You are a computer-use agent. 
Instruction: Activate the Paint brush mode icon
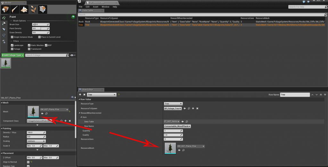point(15,9)
